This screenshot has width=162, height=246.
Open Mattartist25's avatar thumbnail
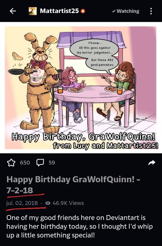tap(33, 11)
